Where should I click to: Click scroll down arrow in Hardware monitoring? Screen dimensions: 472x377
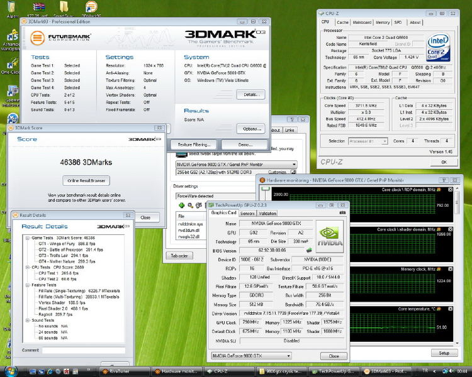[x=458, y=343]
